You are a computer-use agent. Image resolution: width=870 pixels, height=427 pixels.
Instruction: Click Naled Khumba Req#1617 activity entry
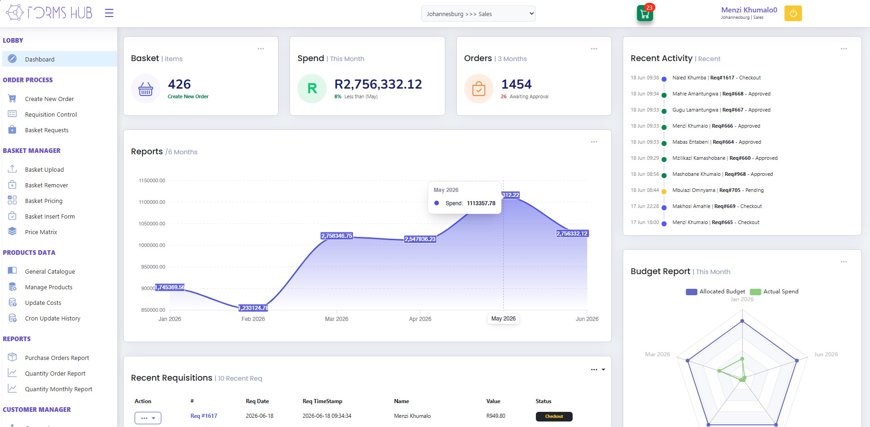tap(716, 78)
